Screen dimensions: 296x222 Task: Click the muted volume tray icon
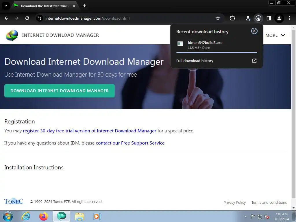267,217
